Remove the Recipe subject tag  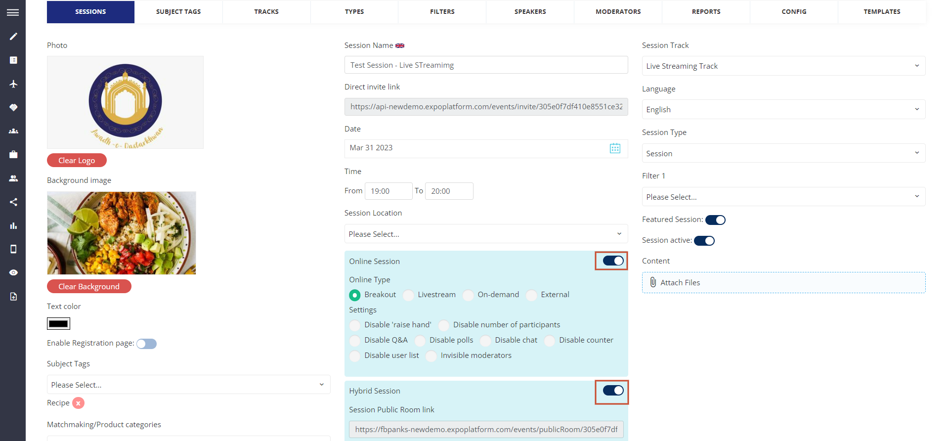pos(78,403)
